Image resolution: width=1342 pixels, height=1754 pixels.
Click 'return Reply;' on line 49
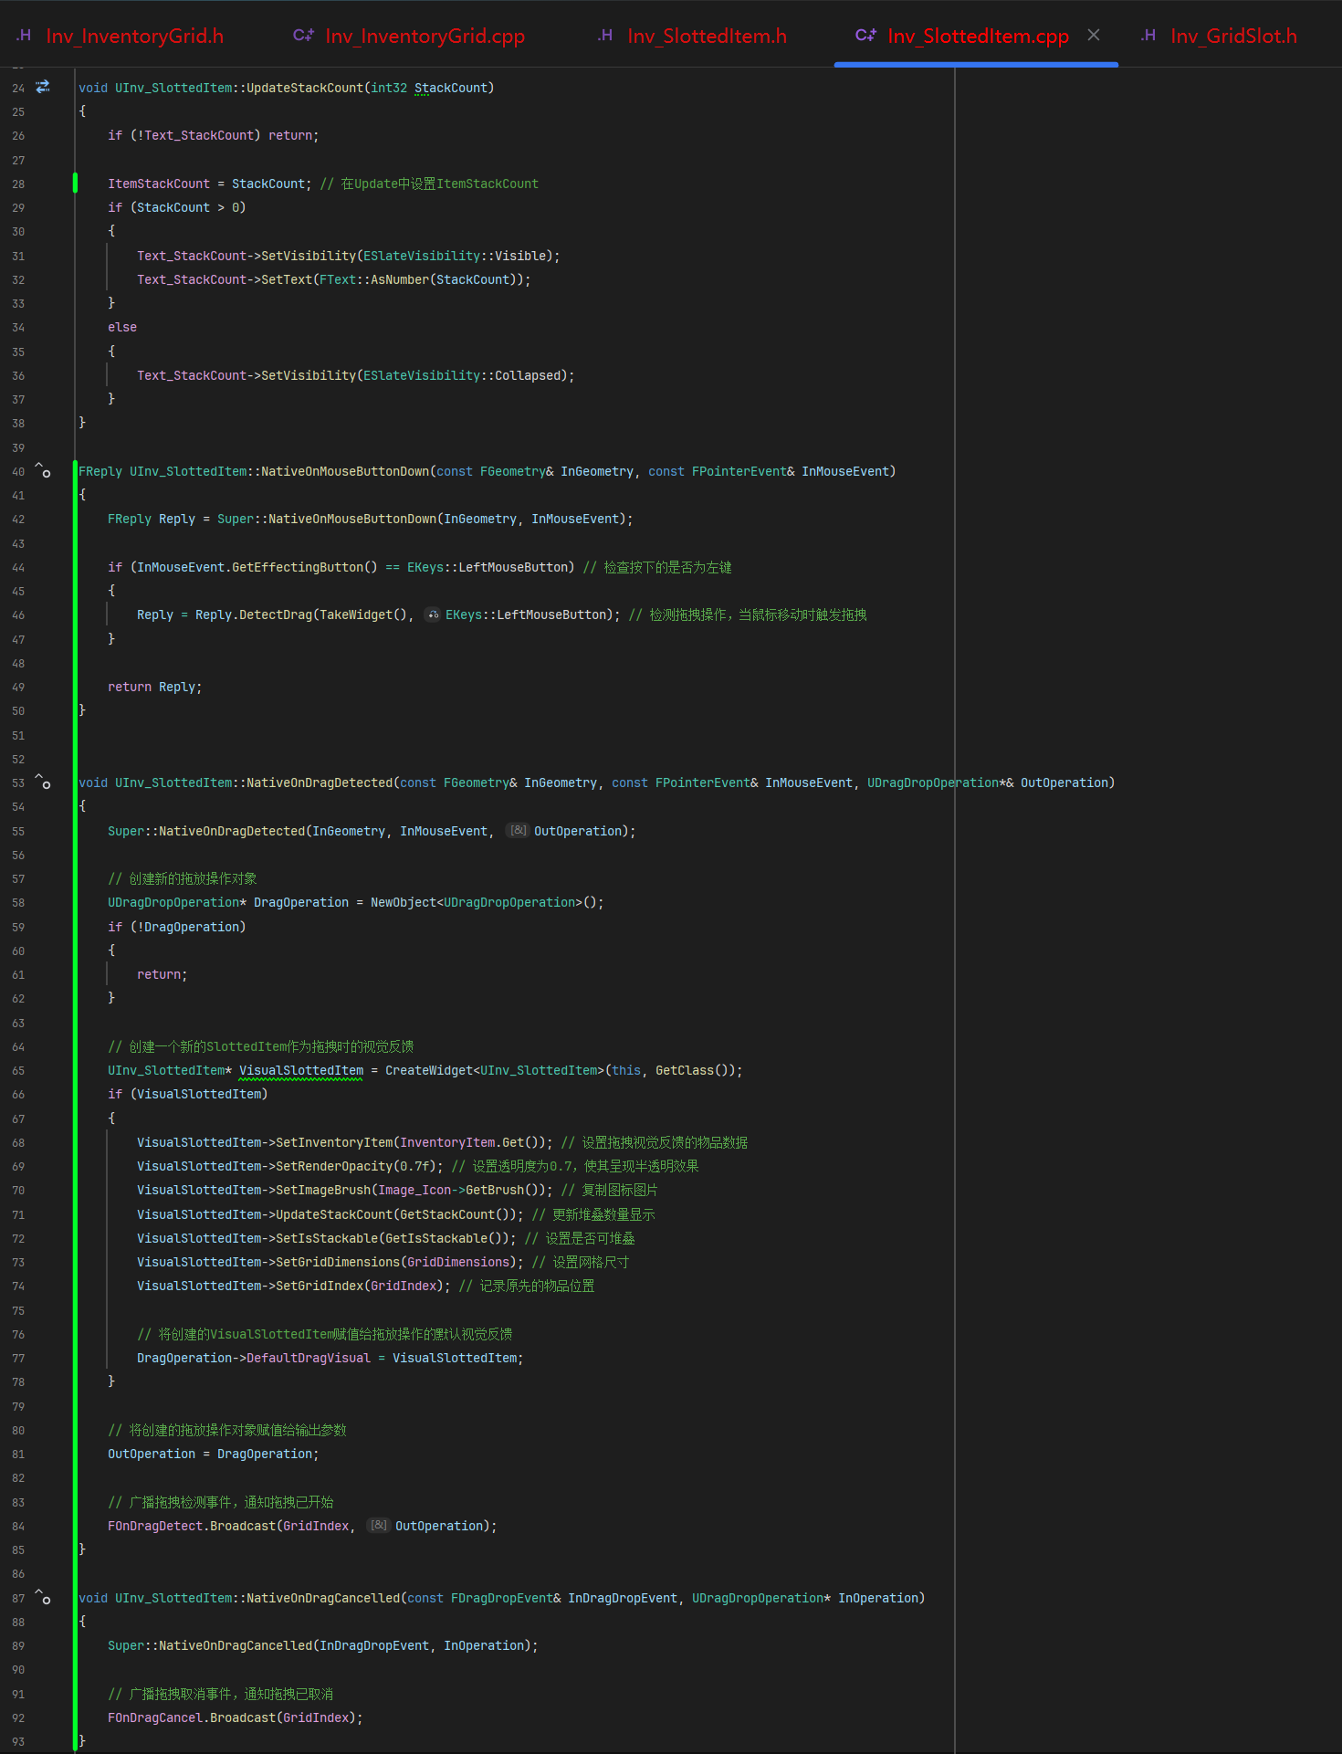coord(155,687)
